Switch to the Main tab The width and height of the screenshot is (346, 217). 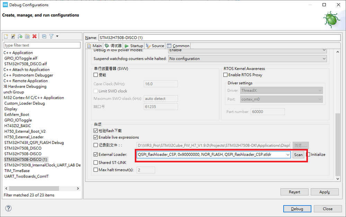click(95, 46)
